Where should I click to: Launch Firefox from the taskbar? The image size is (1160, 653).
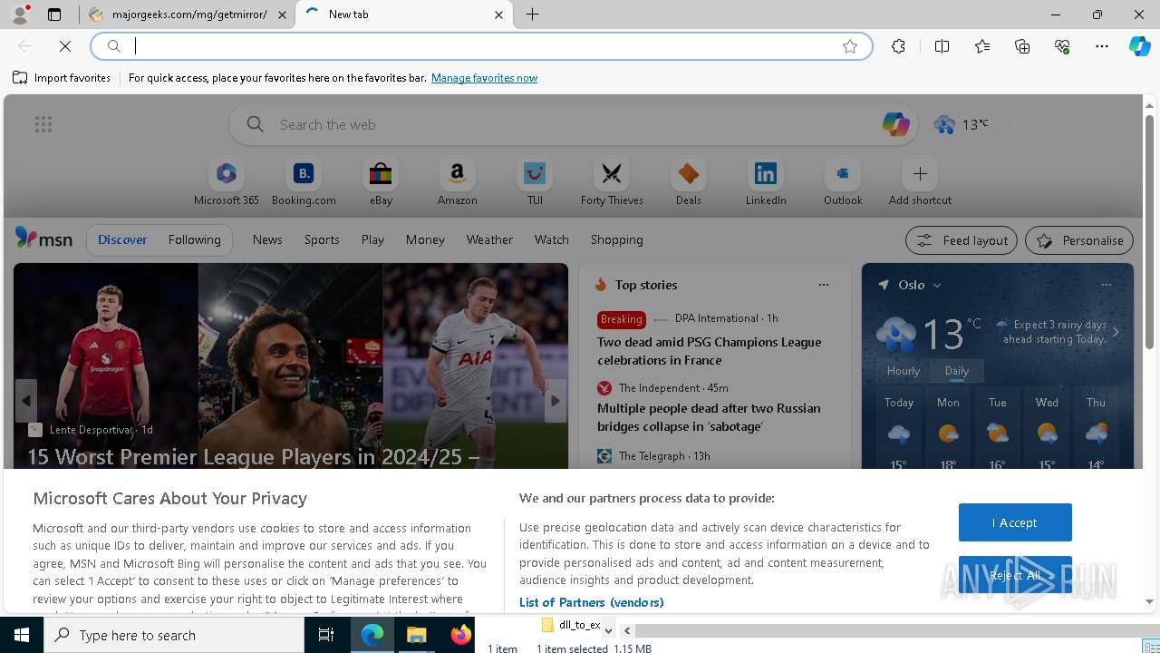click(460, 635)
